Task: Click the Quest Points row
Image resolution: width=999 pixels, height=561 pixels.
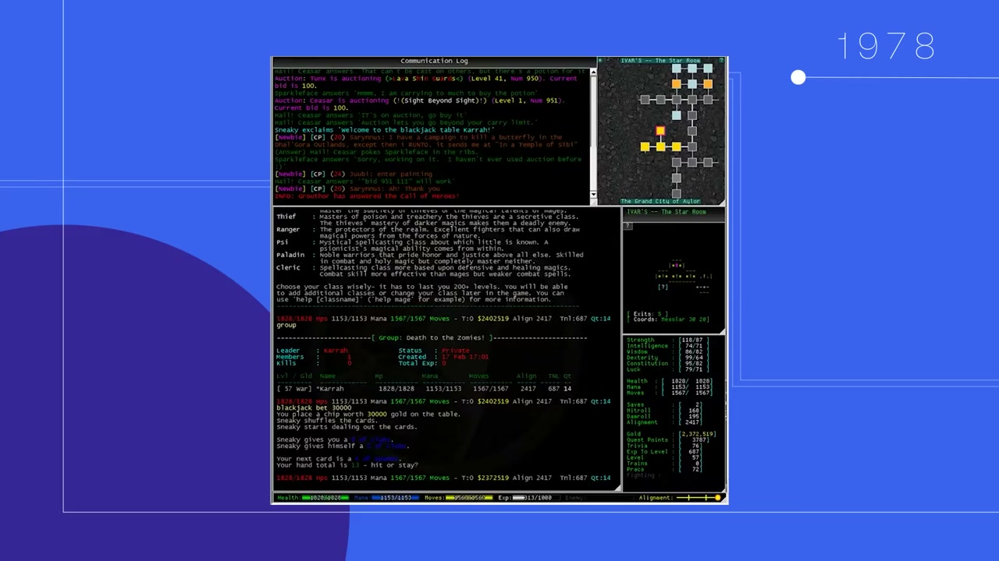Action: 668,440
